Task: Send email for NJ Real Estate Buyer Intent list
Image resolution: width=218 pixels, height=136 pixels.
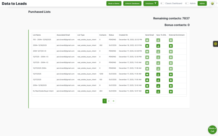Action: [x=147, y=91]
